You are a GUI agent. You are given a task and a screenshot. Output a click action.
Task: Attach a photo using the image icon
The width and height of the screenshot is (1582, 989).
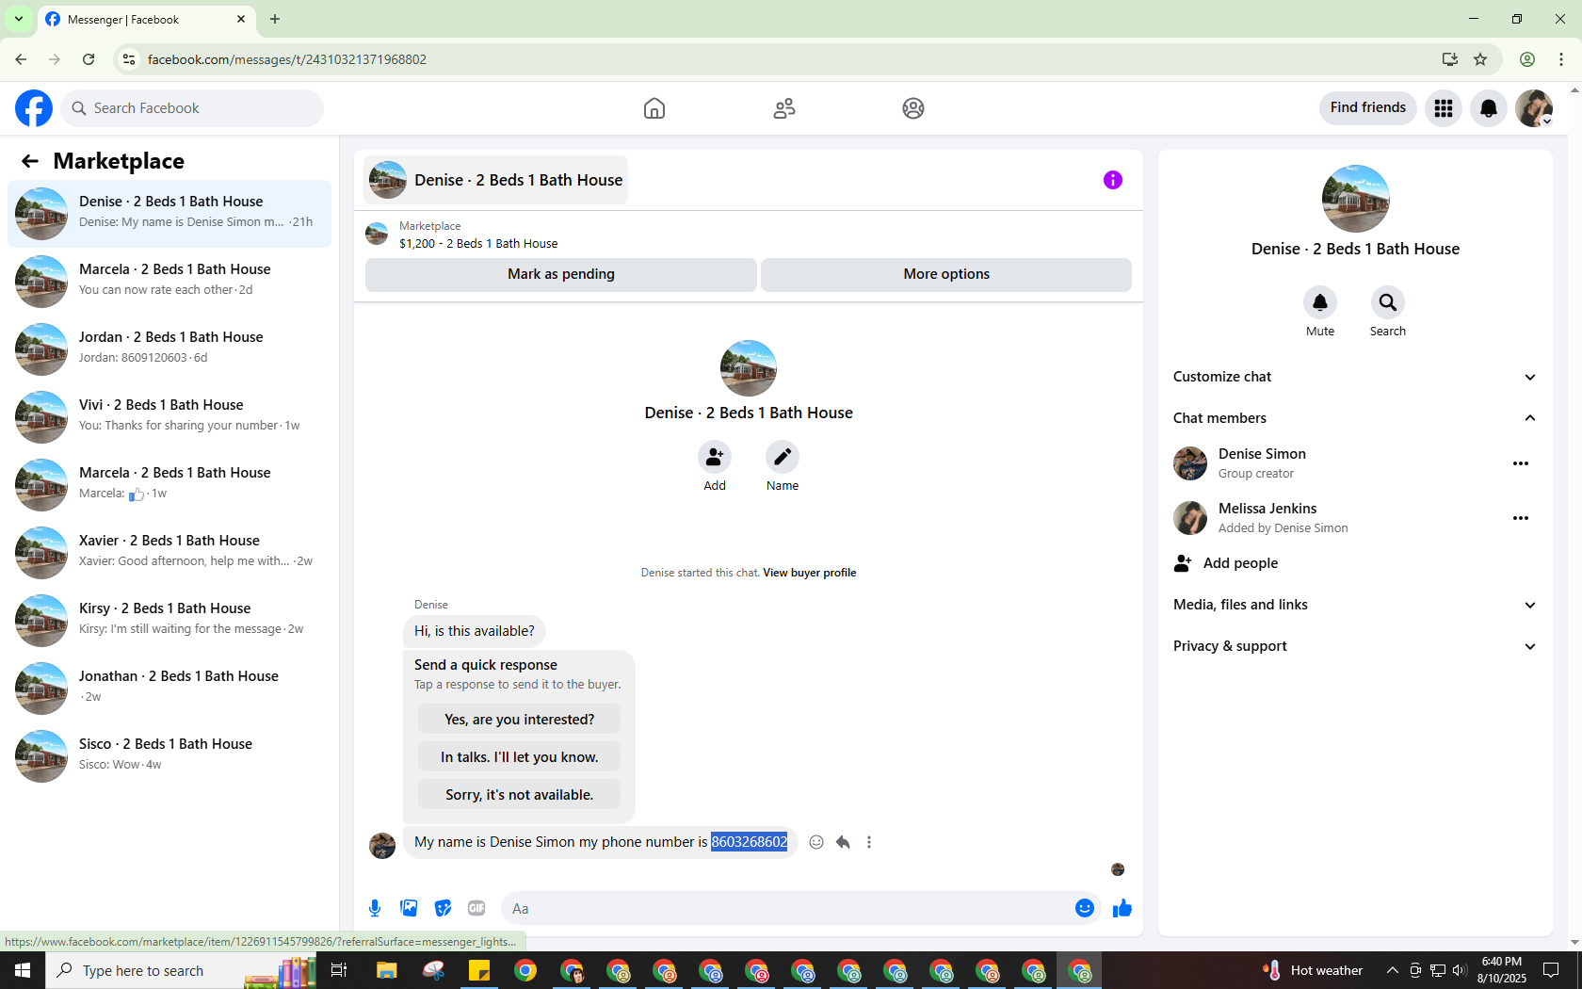409,908
